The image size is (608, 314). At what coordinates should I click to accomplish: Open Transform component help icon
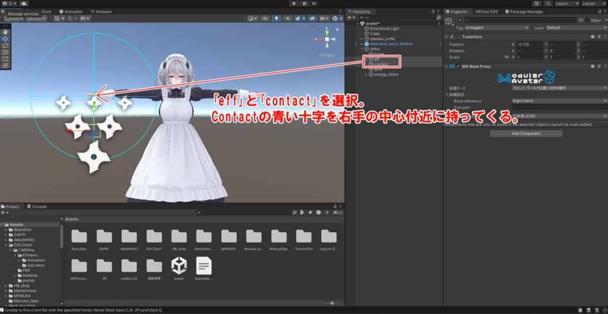[x=593, y=37]
